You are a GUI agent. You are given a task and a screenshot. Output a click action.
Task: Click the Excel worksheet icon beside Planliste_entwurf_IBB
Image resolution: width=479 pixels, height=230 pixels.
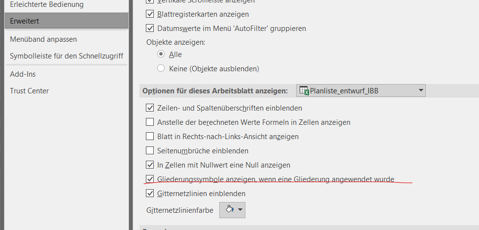point(304,91)
